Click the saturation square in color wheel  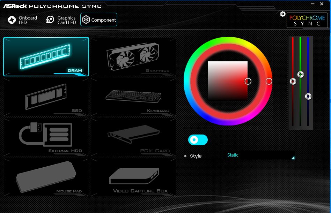coord(228,81)
